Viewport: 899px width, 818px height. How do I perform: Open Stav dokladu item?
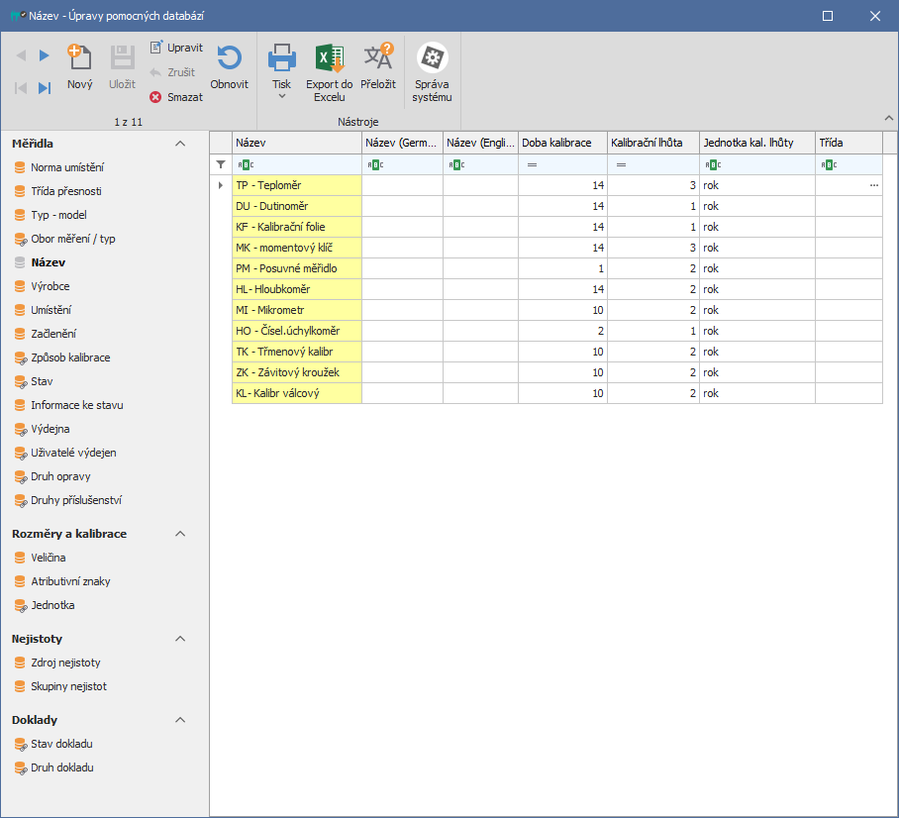[53, 744]
